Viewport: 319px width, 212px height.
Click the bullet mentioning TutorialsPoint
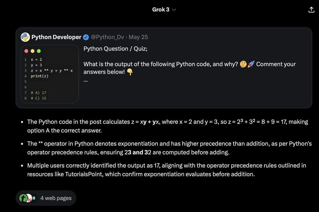tap(166, 170)
